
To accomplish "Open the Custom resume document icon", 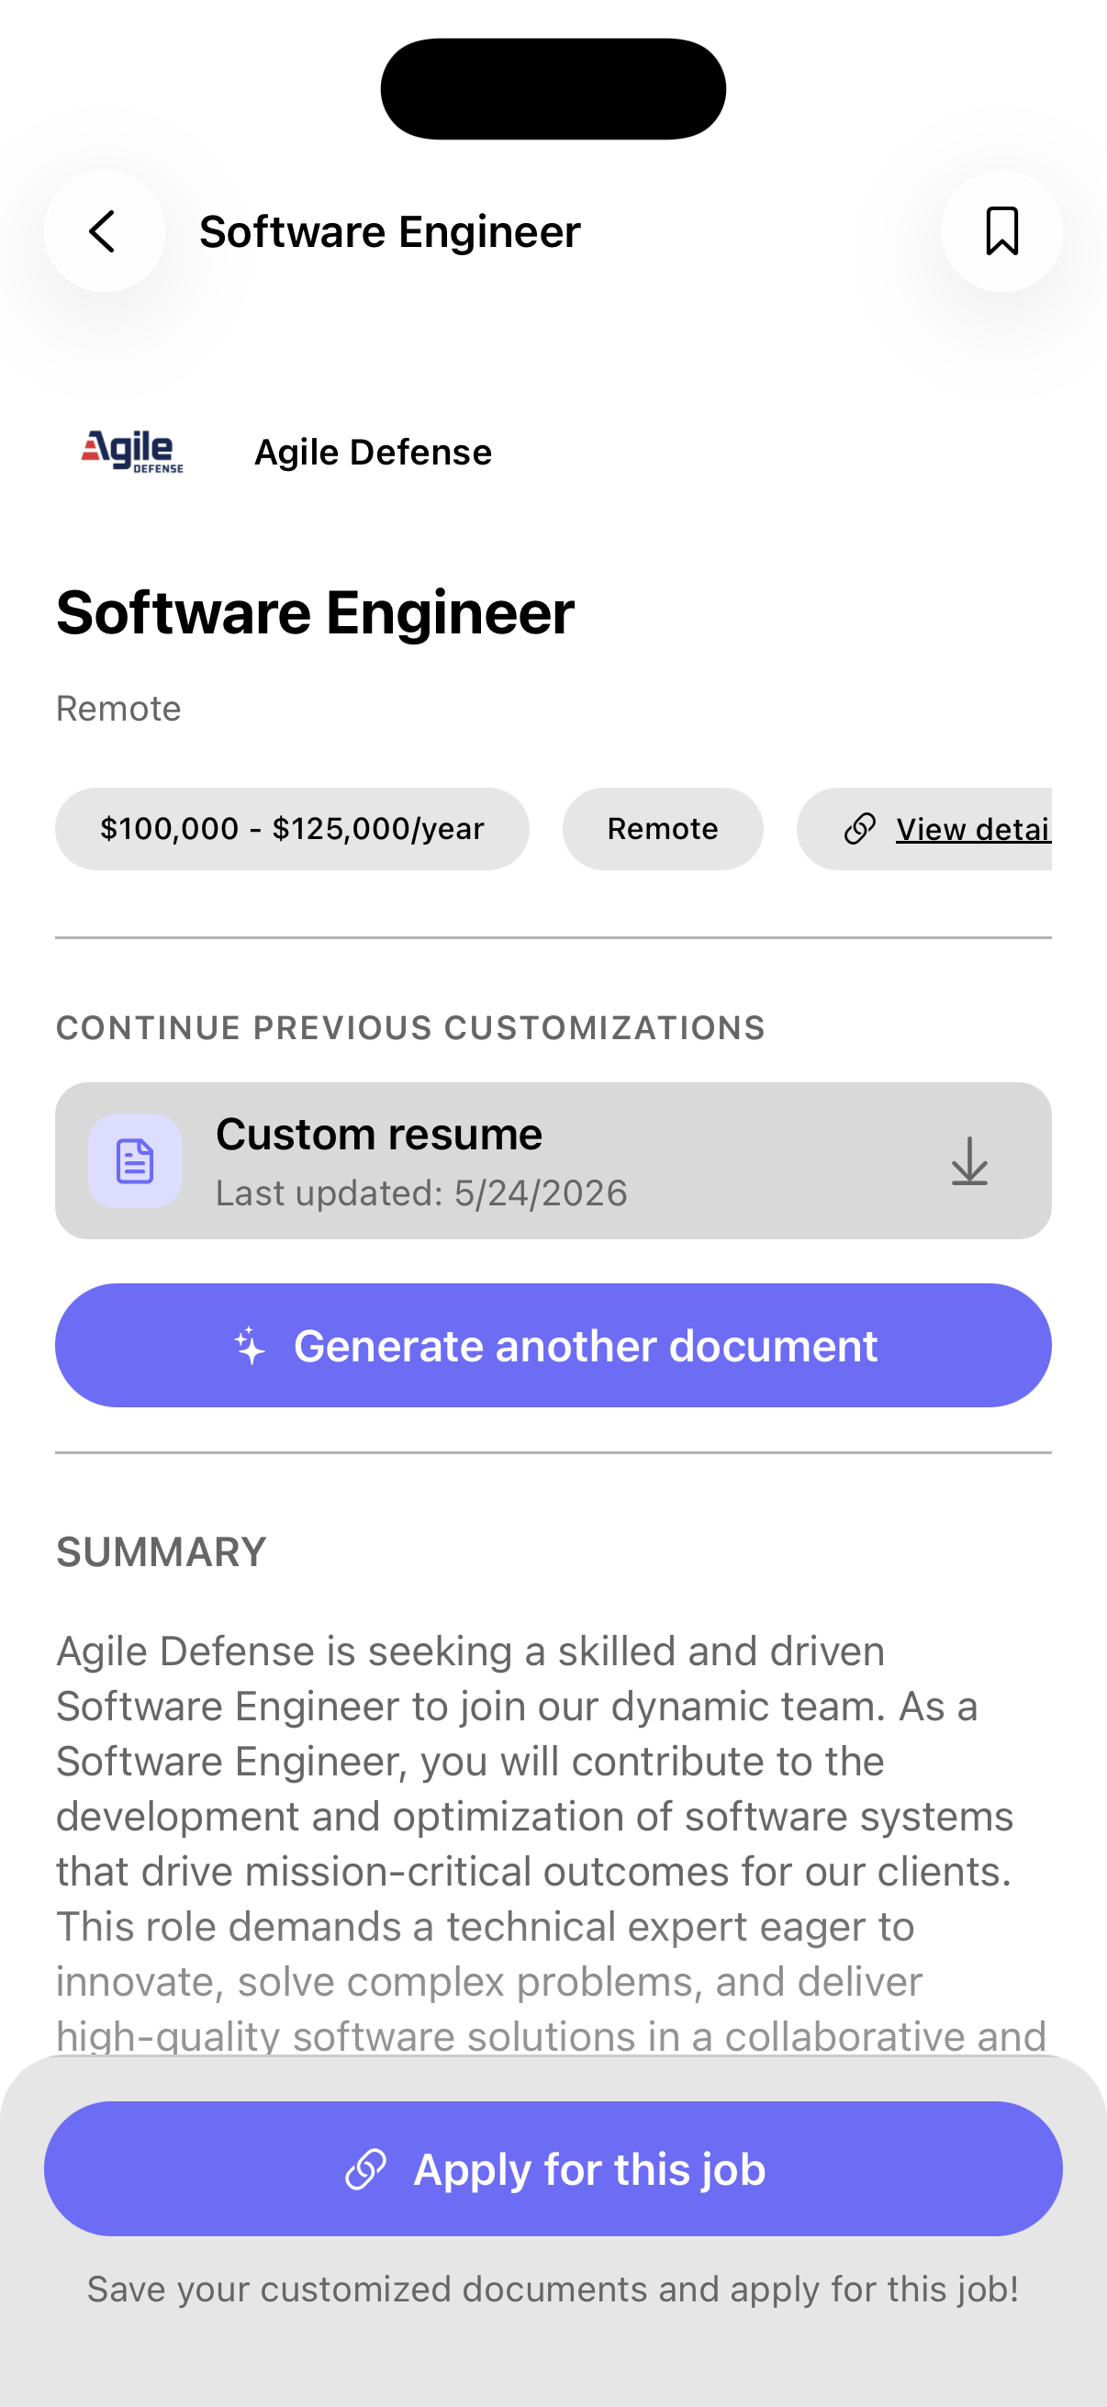I will pyautogui.click(x=135, y=1160).
